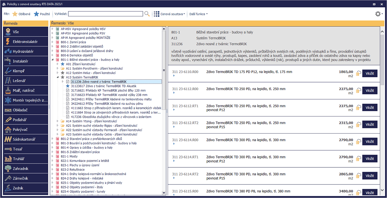Select the Malíř, natěrač craft

(26, 90)
